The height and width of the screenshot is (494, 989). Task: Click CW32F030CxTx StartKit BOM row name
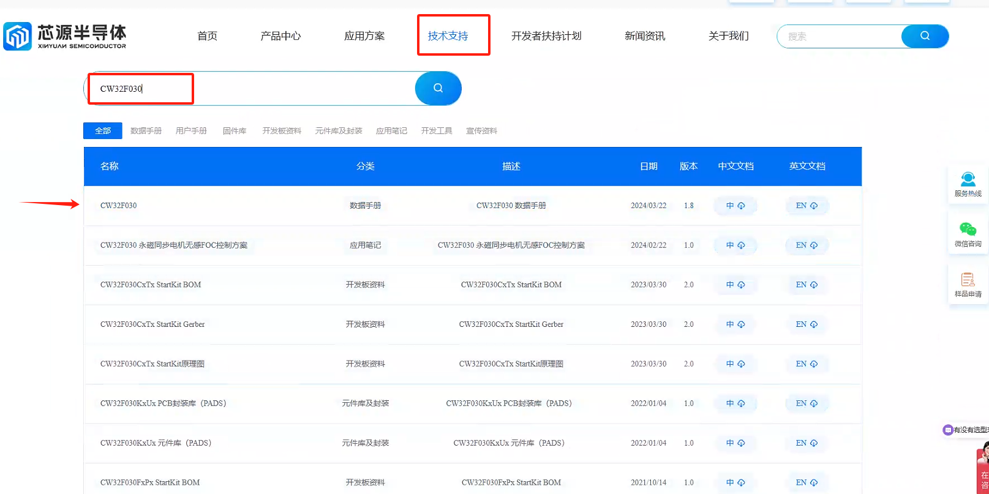[x=151, y=285]
